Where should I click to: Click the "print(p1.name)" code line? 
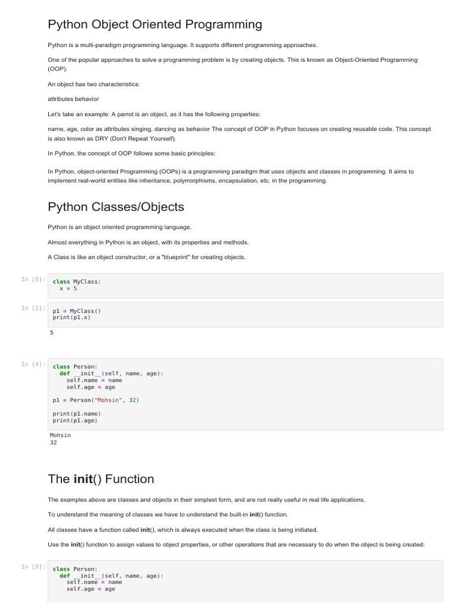coord(77,413)
